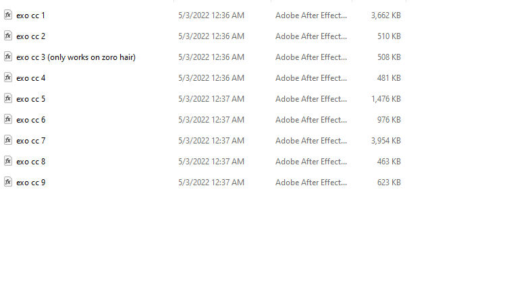Click the 463 KB size of exo cc 8
Viewport: 513px width, 291px height.
click(389, 162)
